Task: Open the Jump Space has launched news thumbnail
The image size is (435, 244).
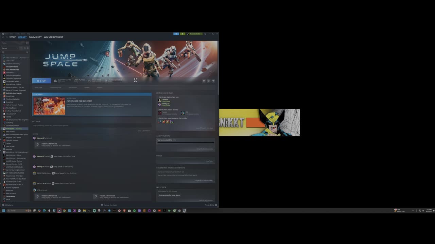Action: coord(49,106)
